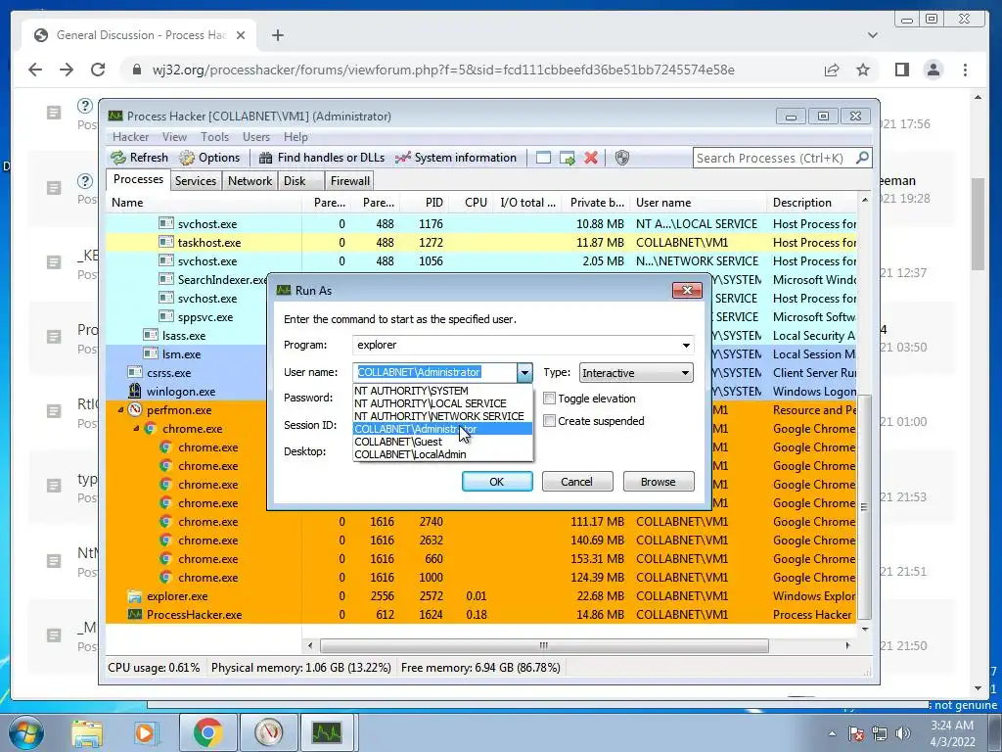1002x752 pixels.
Task: Click the Chrome share page icon
Action: [832, 70]
